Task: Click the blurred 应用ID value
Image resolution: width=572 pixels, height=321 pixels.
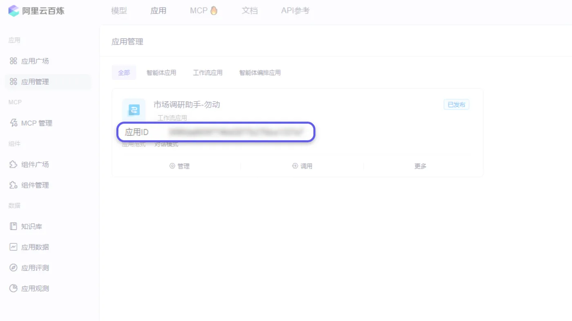Action: pos(236,132)
